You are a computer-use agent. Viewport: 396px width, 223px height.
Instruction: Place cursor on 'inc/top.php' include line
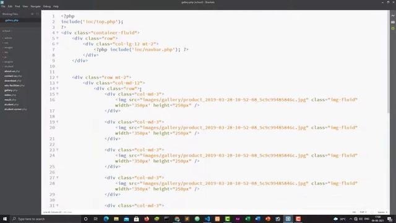92,22
